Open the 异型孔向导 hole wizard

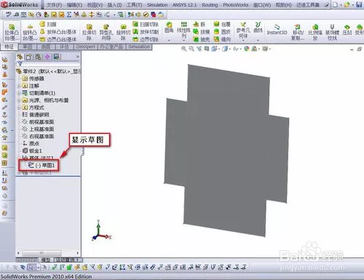click(106, 32)
